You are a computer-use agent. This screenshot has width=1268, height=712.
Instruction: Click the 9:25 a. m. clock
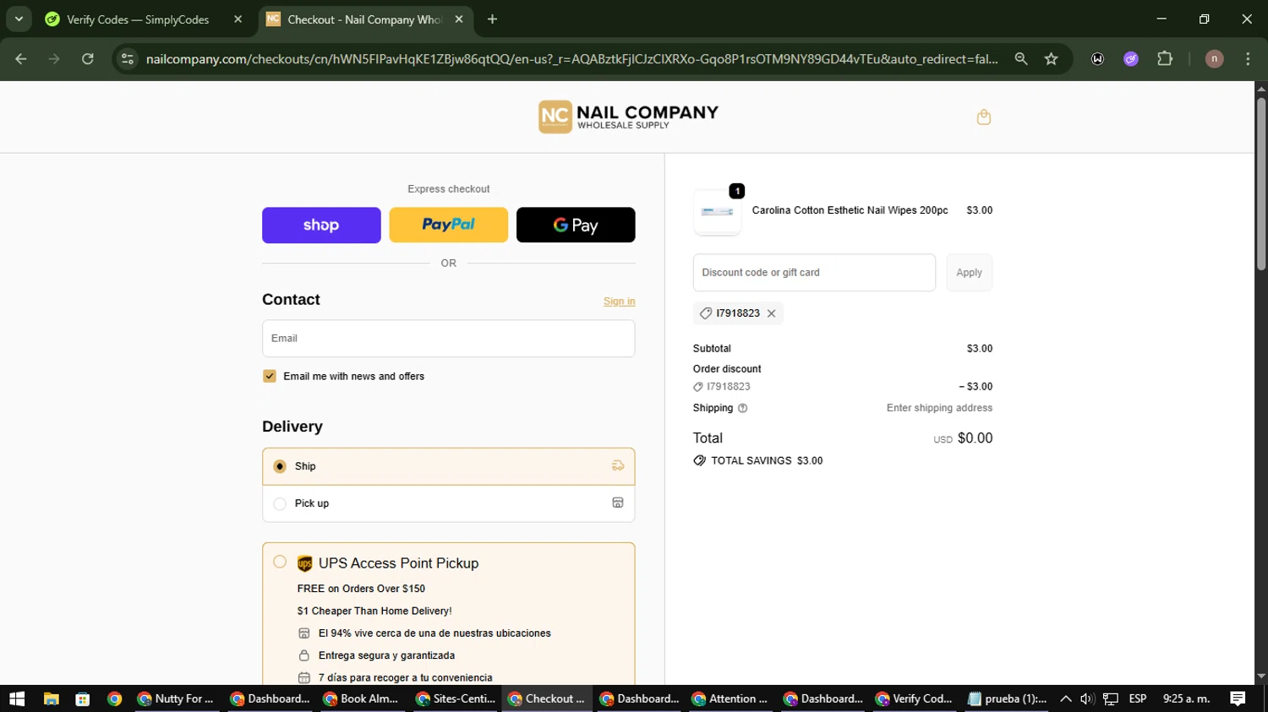(x=1186, y=698)
